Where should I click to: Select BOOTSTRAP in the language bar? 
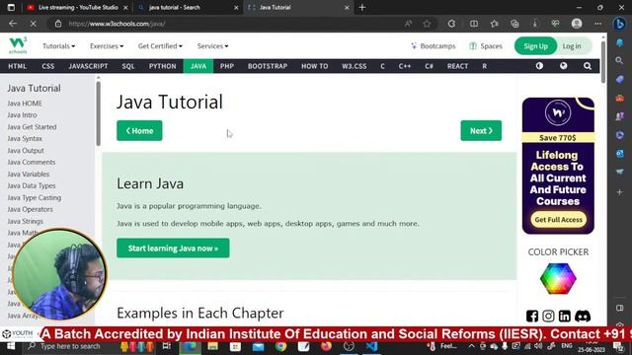click(x=268, y=66)
